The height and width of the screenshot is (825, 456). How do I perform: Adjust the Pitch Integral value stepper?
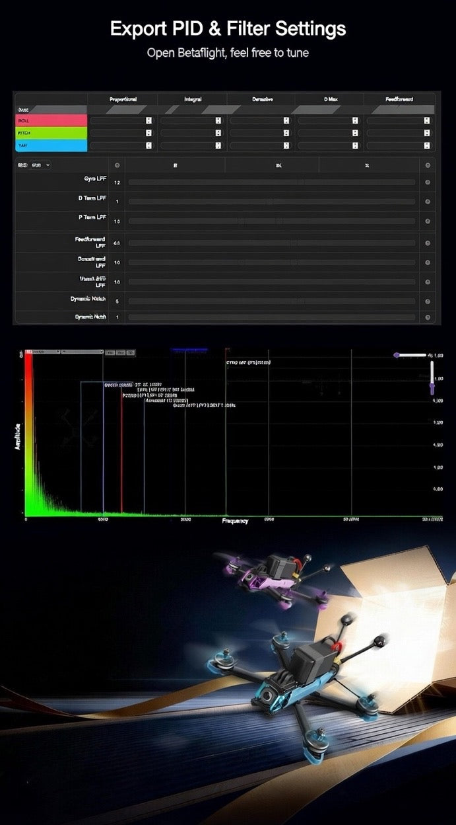218,133
